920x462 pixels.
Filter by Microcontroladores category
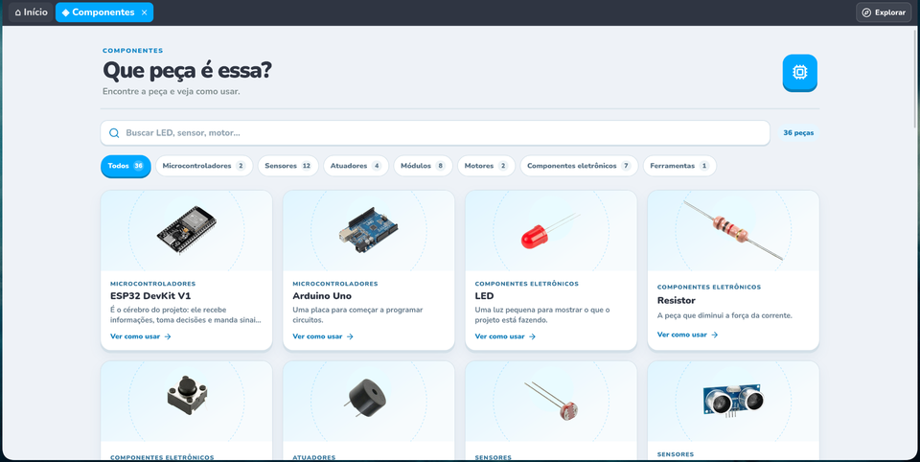pos(204,166)
